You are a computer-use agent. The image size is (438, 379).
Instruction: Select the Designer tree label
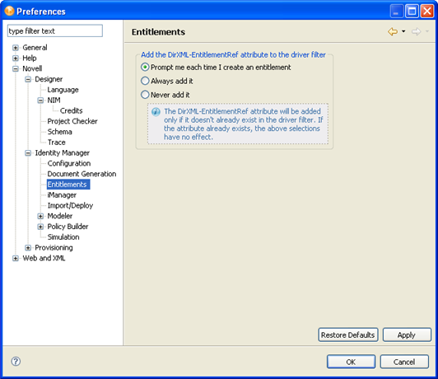(49, 79)
